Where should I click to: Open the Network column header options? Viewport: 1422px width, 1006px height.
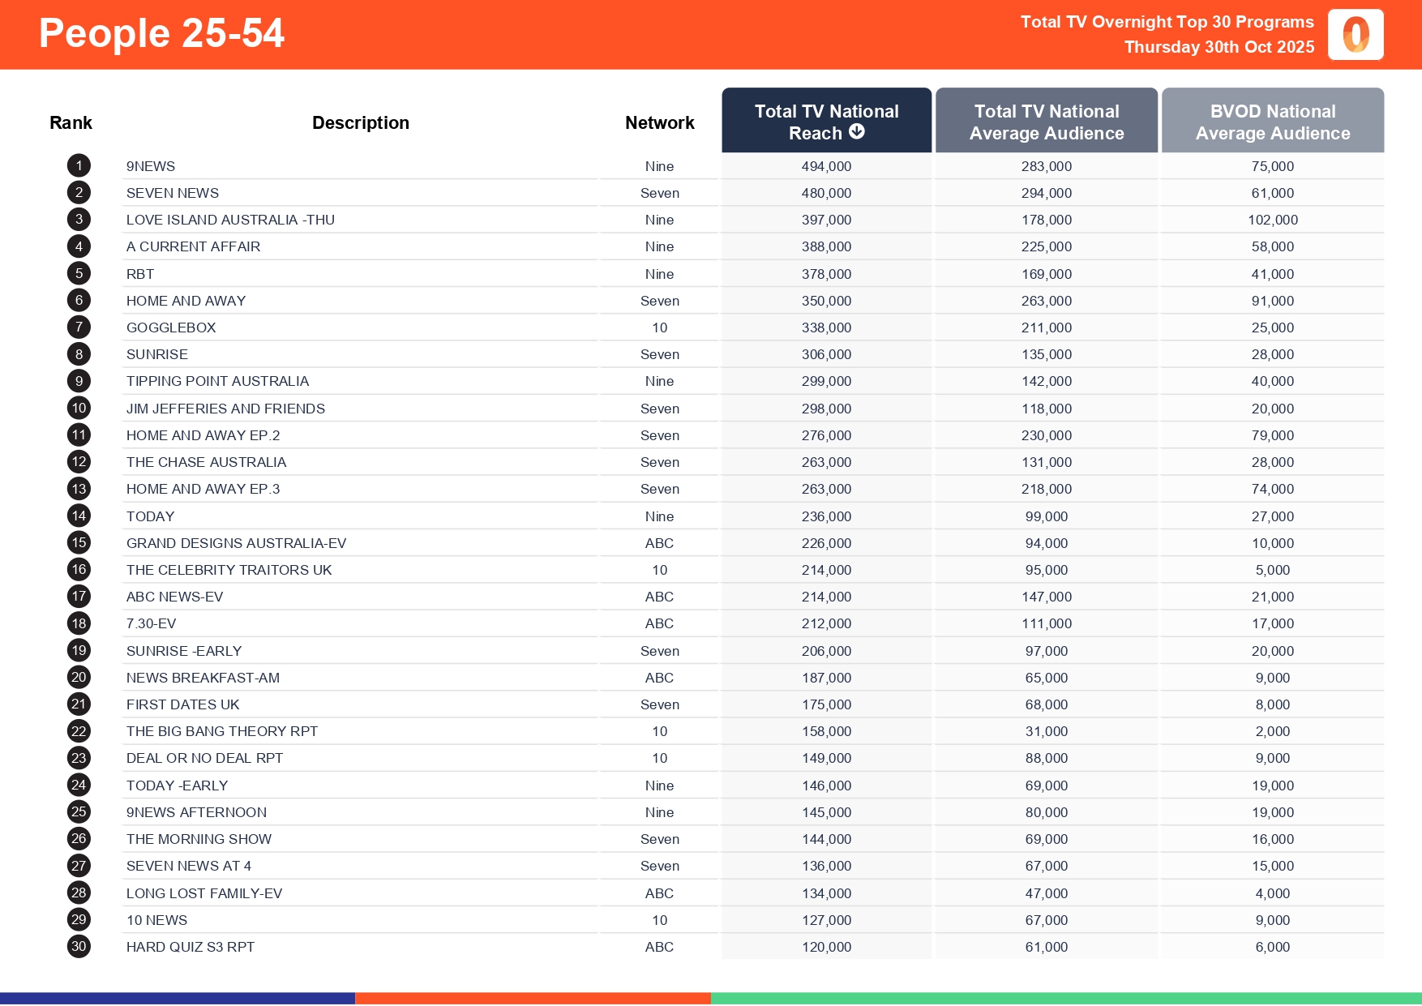(x=659, y=122)
